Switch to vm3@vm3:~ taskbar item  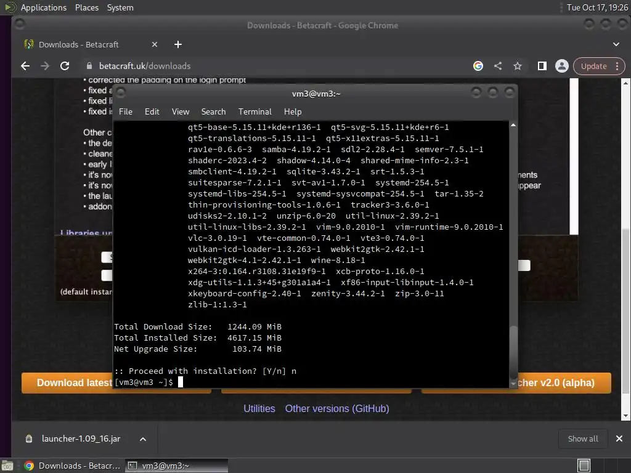177,466
